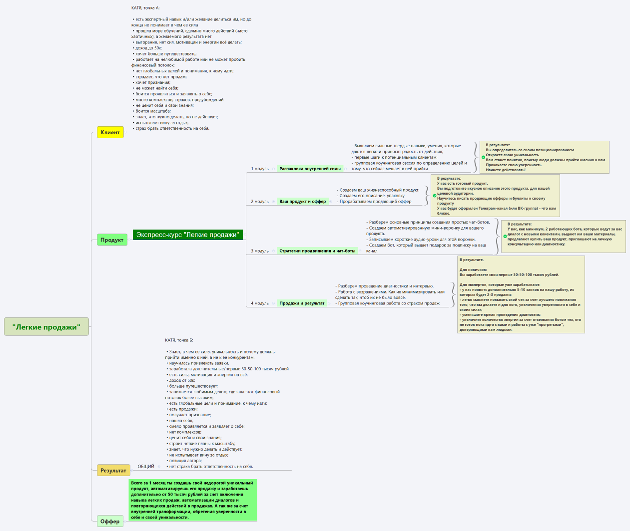Viewport: 630px width, 531px height.
Task: Collapse the 'Продажи и результат' topic
Action: pyautogui.click(x=329, y=303)
